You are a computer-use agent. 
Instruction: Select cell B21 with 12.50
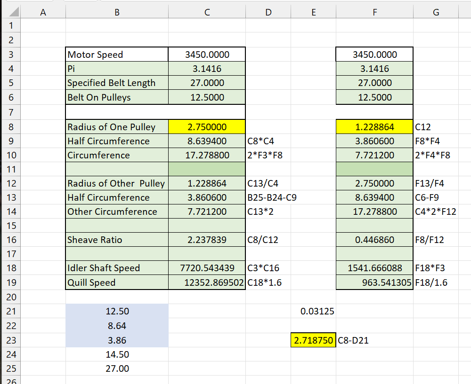point(117,311)
